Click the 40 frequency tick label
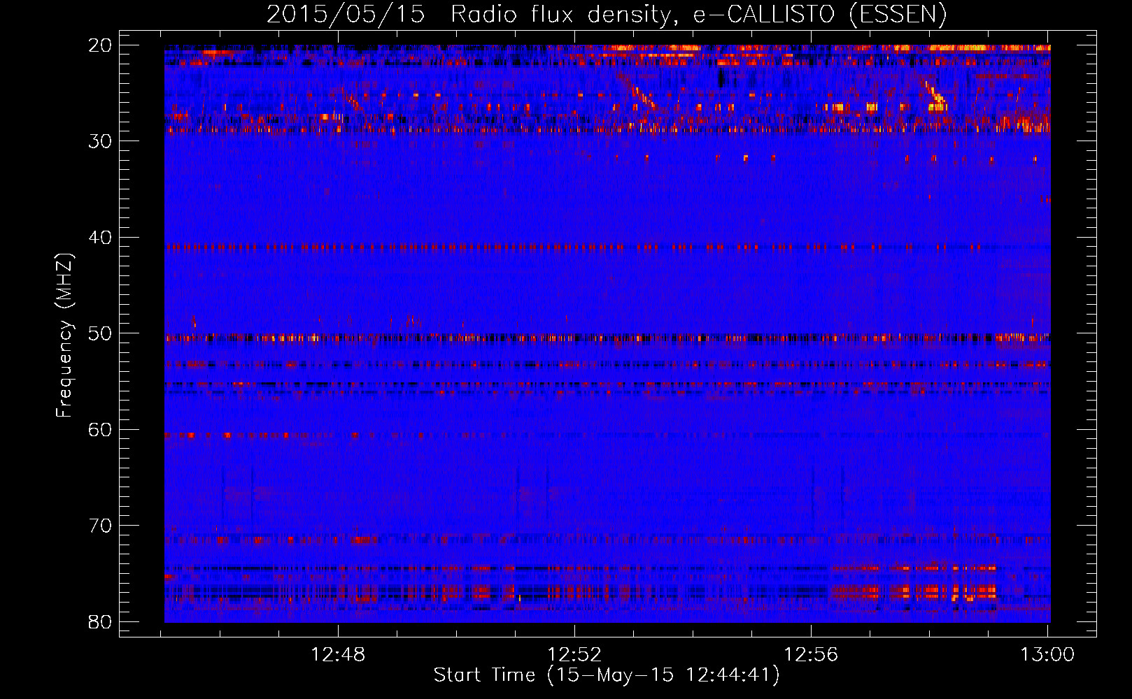1132x699 pixels. [x=101, y=238]
